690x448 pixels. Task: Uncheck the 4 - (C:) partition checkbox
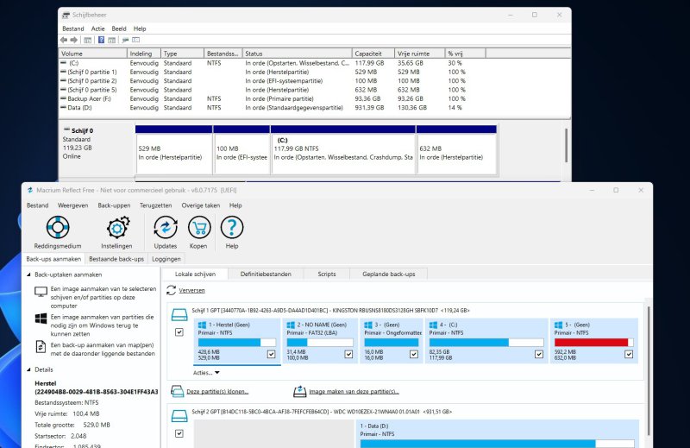538,354
